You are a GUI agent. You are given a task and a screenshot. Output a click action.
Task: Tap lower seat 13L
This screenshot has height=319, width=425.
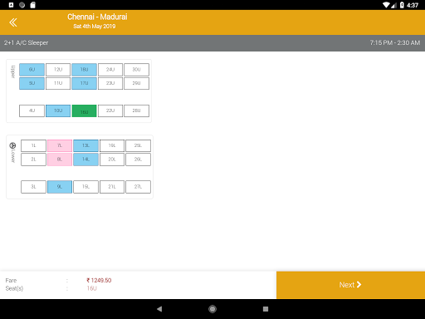[85, 145]
